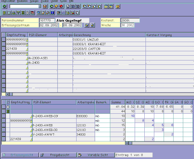
Task: Click the upper table scrollbar thumb
Action: (x=11, y=94)
